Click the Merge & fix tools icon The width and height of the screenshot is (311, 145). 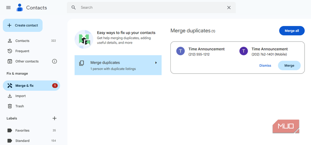pyautogui.click(x=10, y=85)
